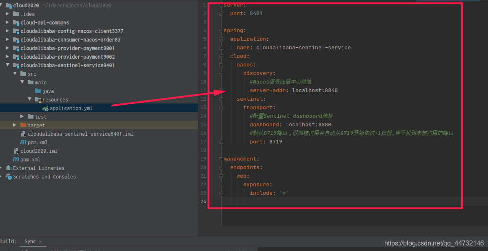The image size is (488, 251).
Task: Click Maven icon of root pom.xml
Action: [16, 159]
